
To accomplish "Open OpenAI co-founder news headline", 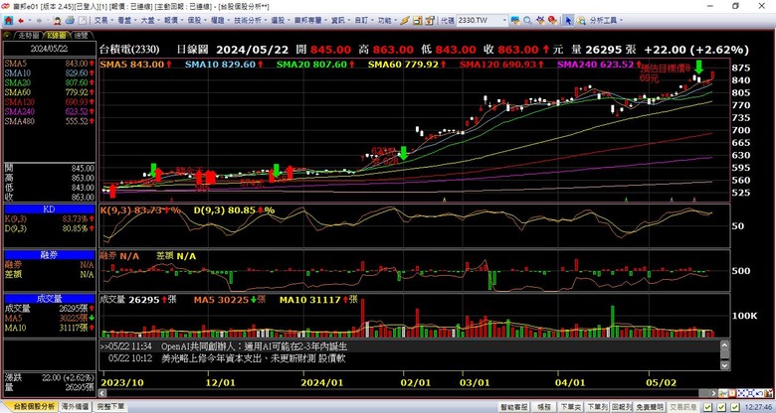I will click(x=255, y=346).
